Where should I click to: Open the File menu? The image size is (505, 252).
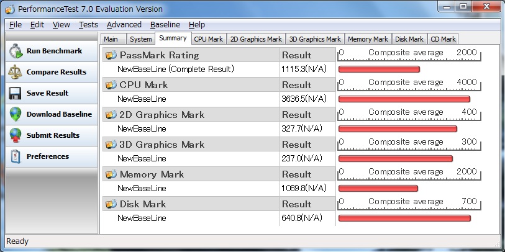pos(16,25)
